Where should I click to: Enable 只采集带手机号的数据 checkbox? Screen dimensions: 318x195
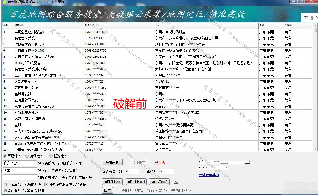coord(5,185)
